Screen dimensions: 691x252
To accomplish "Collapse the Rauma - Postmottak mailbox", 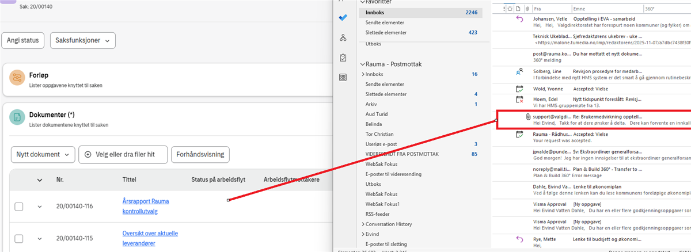I will click(362, 64).
